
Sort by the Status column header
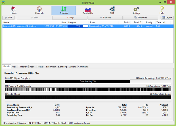(104, 22)
